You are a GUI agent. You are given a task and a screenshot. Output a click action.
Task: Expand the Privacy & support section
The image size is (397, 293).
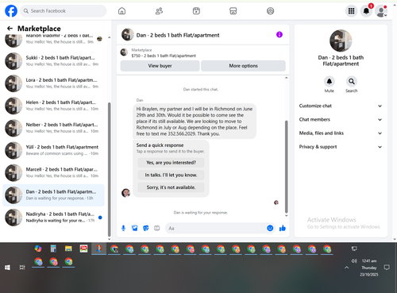(341, 147)
